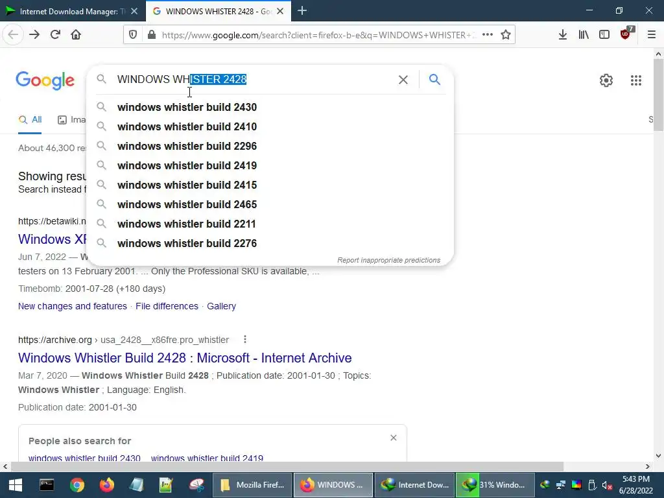Open the Library icon
The image size is (664, 498).
point(584,35)
